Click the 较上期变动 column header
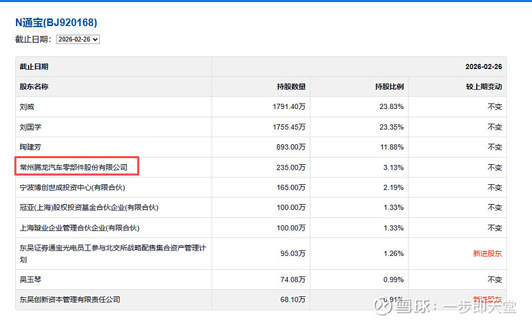532x323 pixels. click(484, 86)
